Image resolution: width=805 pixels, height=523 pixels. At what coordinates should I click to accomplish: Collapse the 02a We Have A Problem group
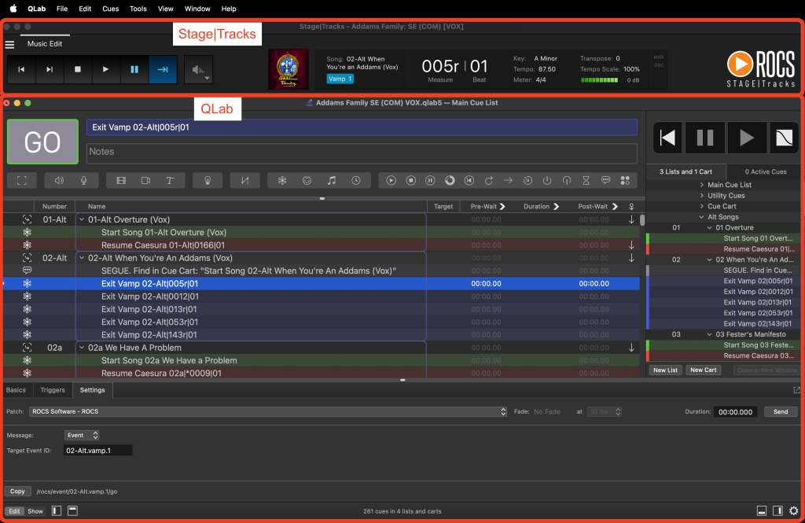coord(82,348)
